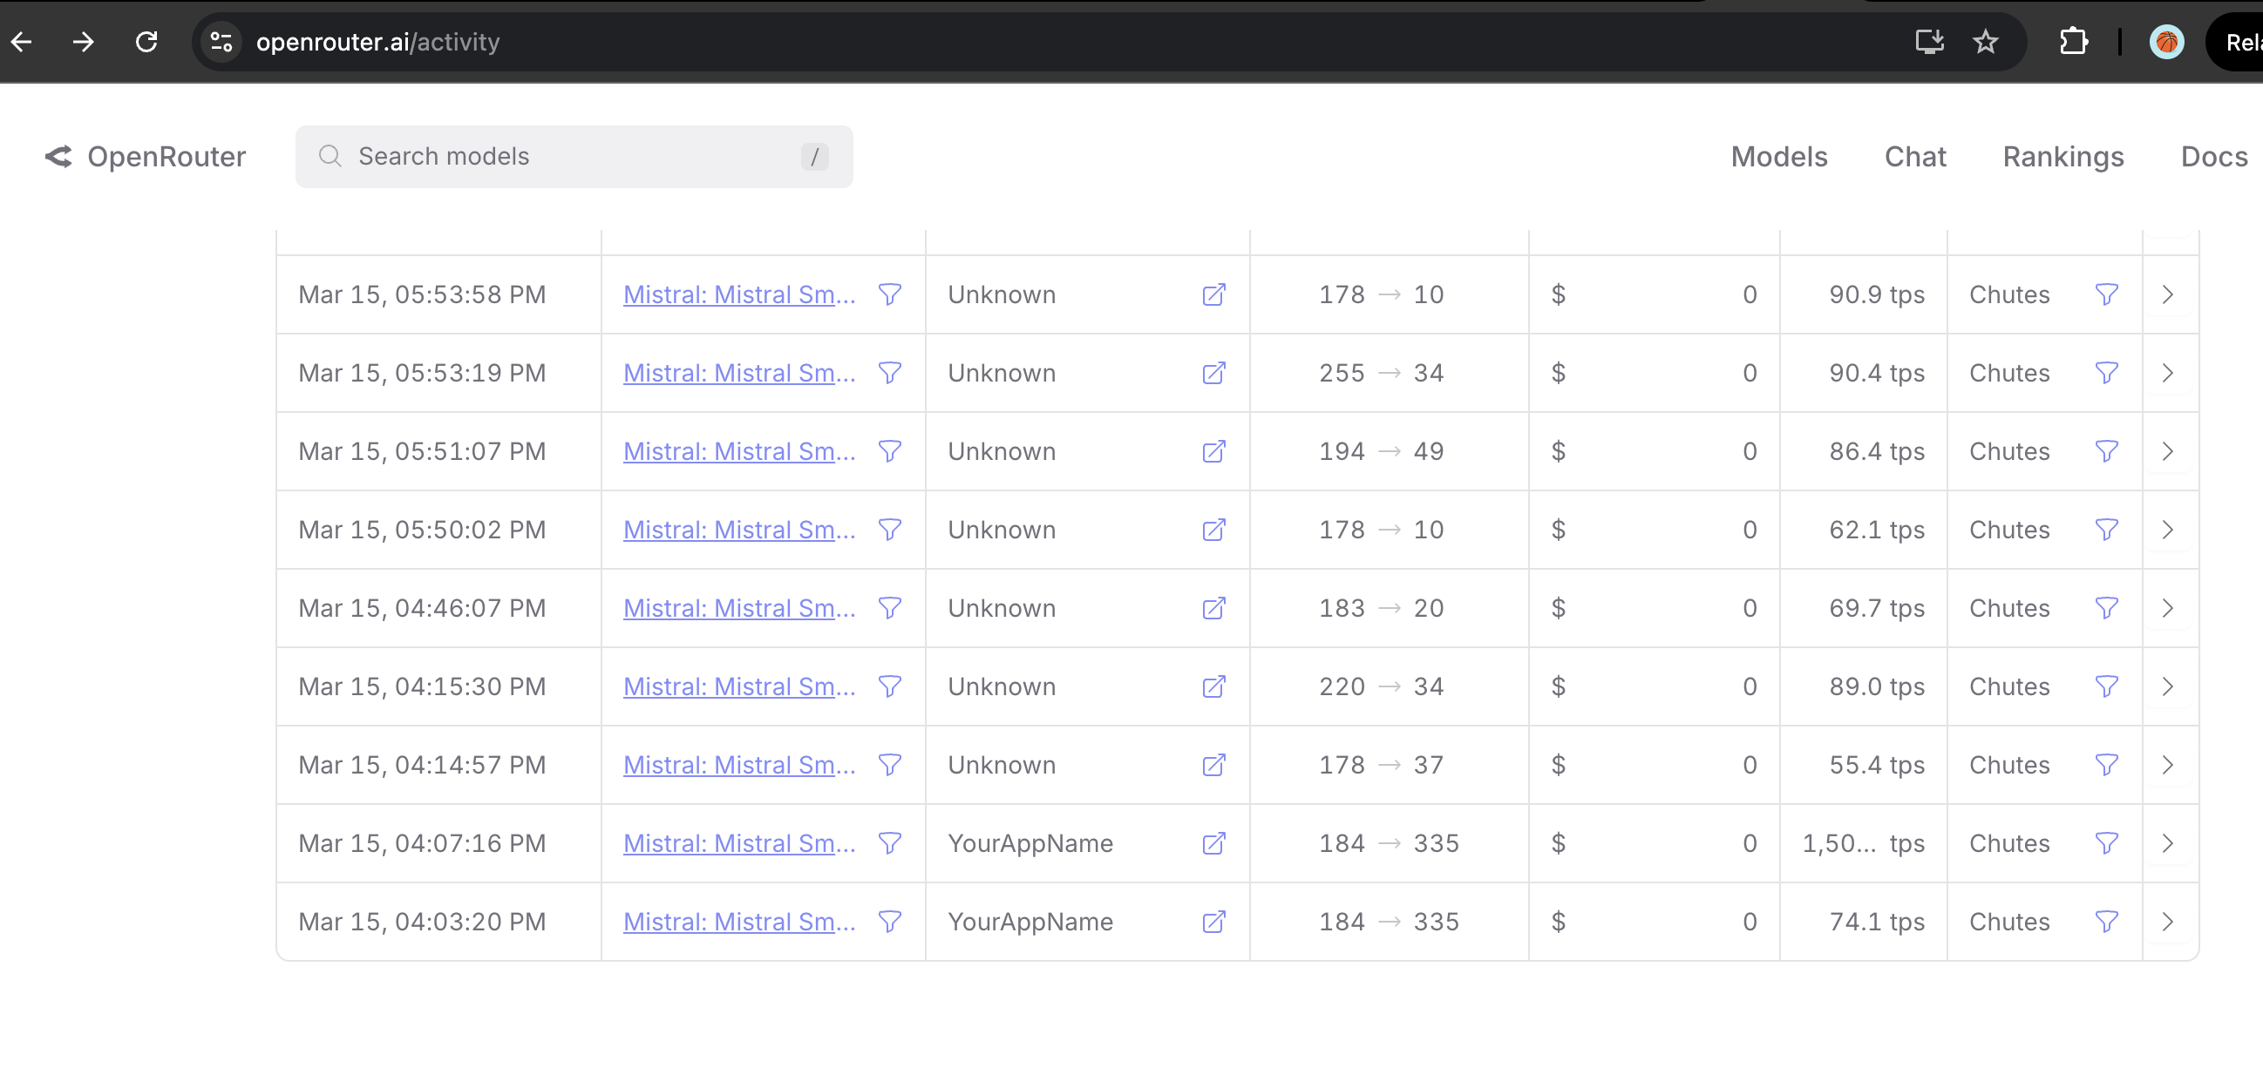Filter by model in the 05:50:02 PM row
Image resolution: width=2263 pixels, height=1068 pixels.
click(890, 530)
